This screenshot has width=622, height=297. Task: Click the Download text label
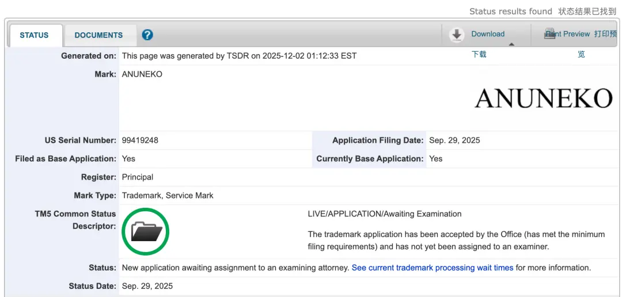[x=488, y=34]
